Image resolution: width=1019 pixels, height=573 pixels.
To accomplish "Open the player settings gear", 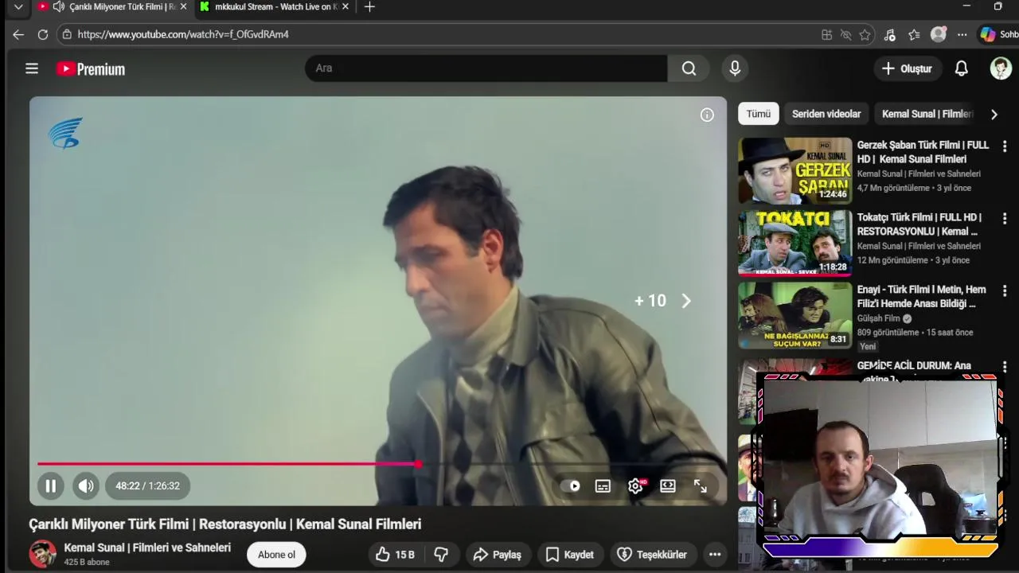I will tap(635, 486).
